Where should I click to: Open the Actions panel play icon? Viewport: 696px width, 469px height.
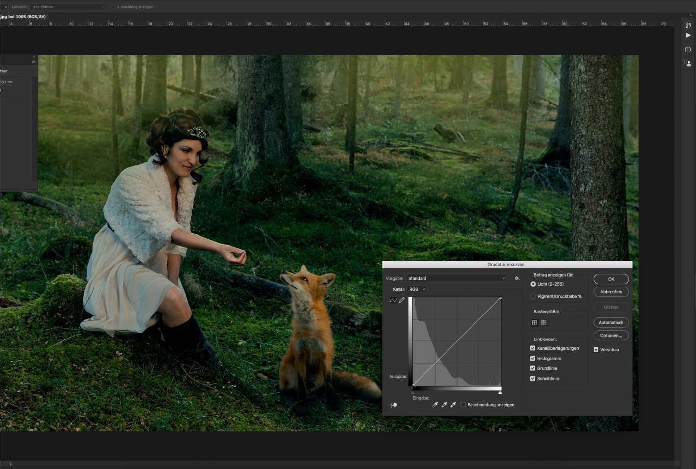coord(688,36)
